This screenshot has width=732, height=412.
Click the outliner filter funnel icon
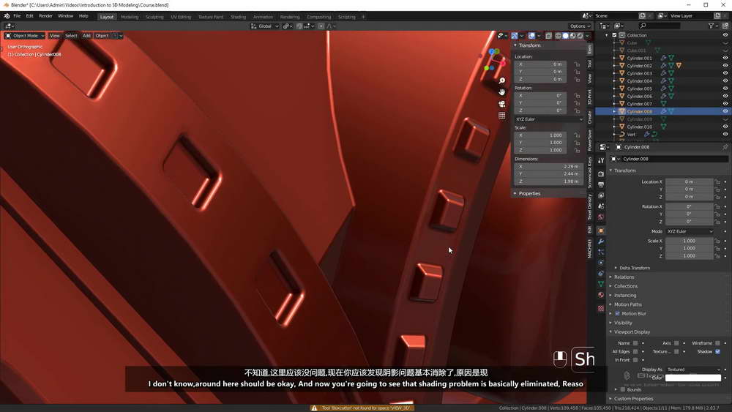711,26
